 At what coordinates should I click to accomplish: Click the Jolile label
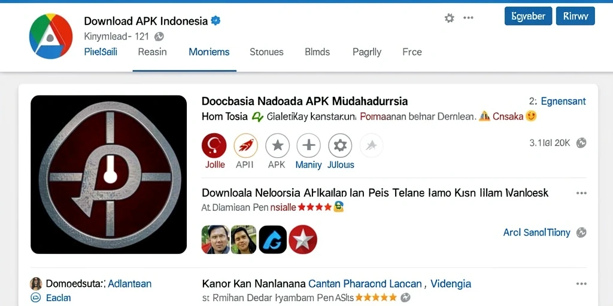[215, 165]
